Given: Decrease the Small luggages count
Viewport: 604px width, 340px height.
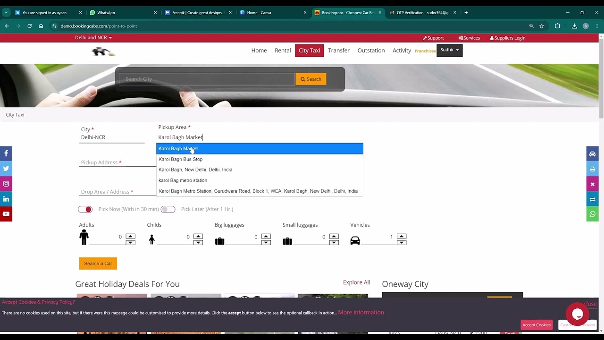Looking at the screenshot, I should pyautogui.click(x=334, y=243).
